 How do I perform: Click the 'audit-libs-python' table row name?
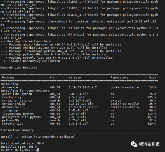[17, 94]
